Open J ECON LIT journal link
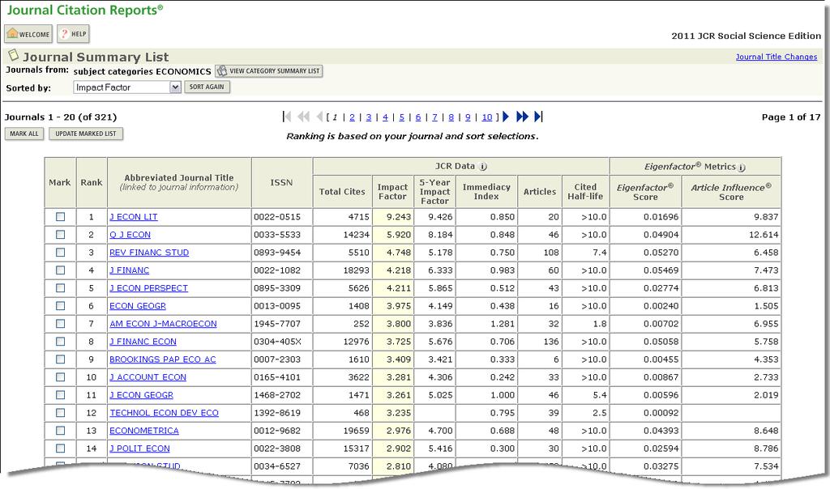 point(134,217)
